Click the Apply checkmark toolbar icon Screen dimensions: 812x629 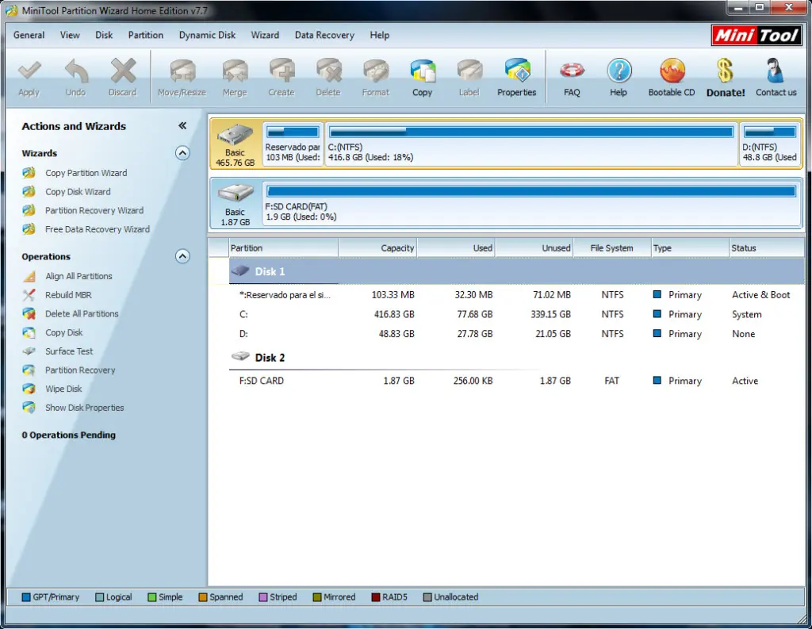(29, 71)
